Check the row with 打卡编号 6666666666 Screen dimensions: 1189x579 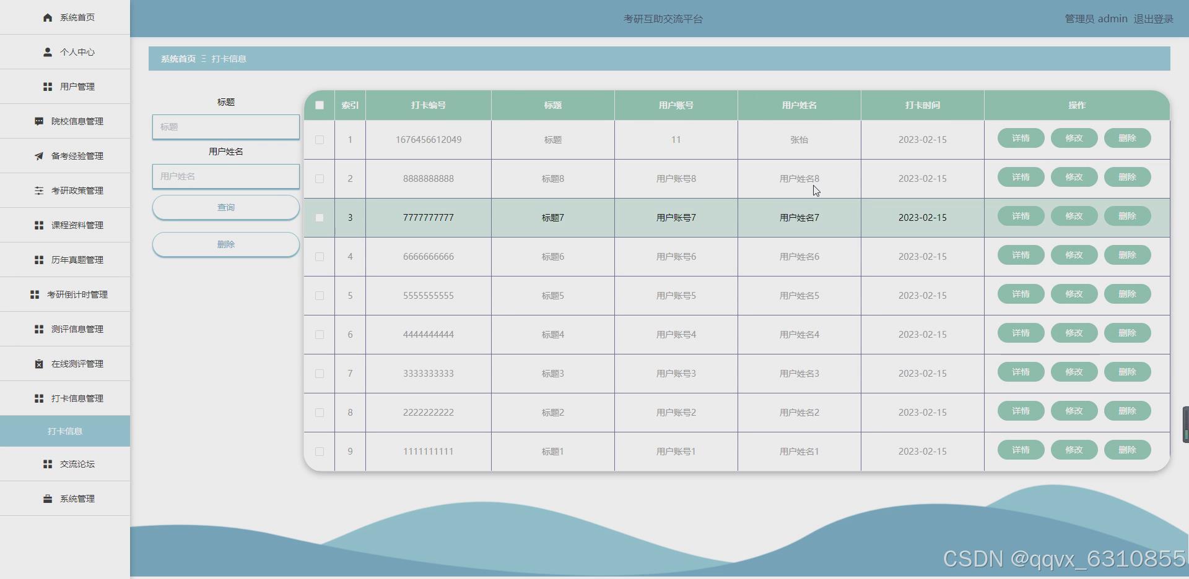pos(320,257)
